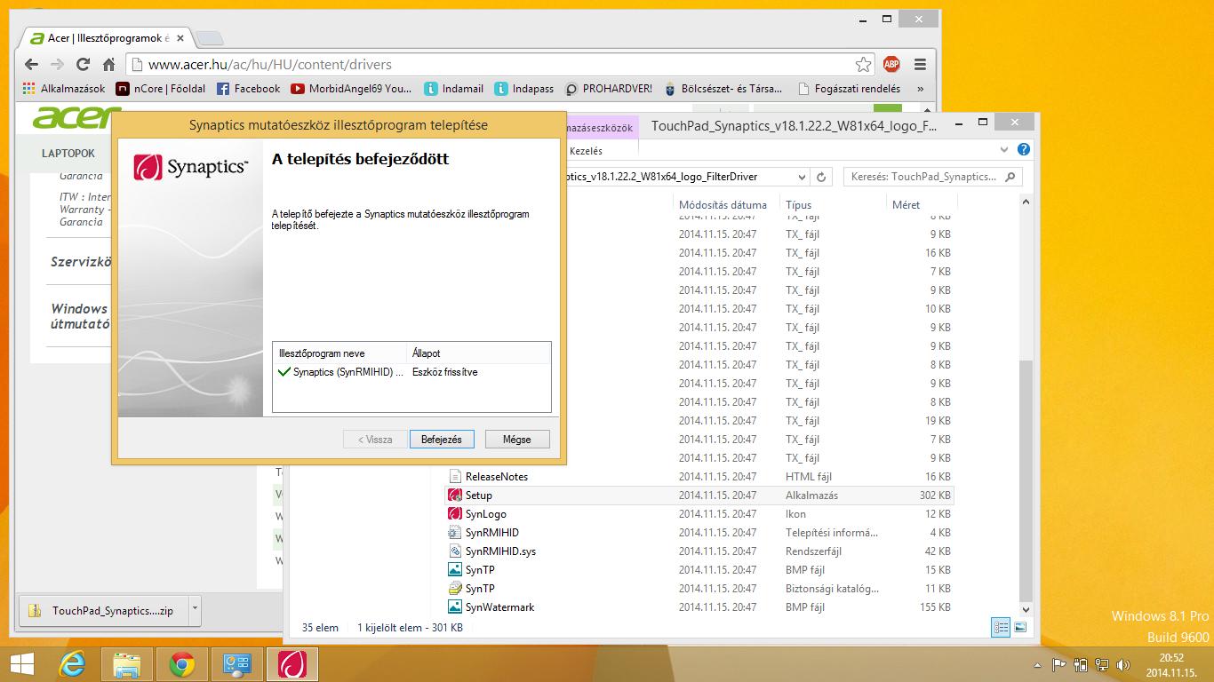Open Control Panel taskbar item
The height and width of the screenshot is (682, 1214).
tap(237, 664)
